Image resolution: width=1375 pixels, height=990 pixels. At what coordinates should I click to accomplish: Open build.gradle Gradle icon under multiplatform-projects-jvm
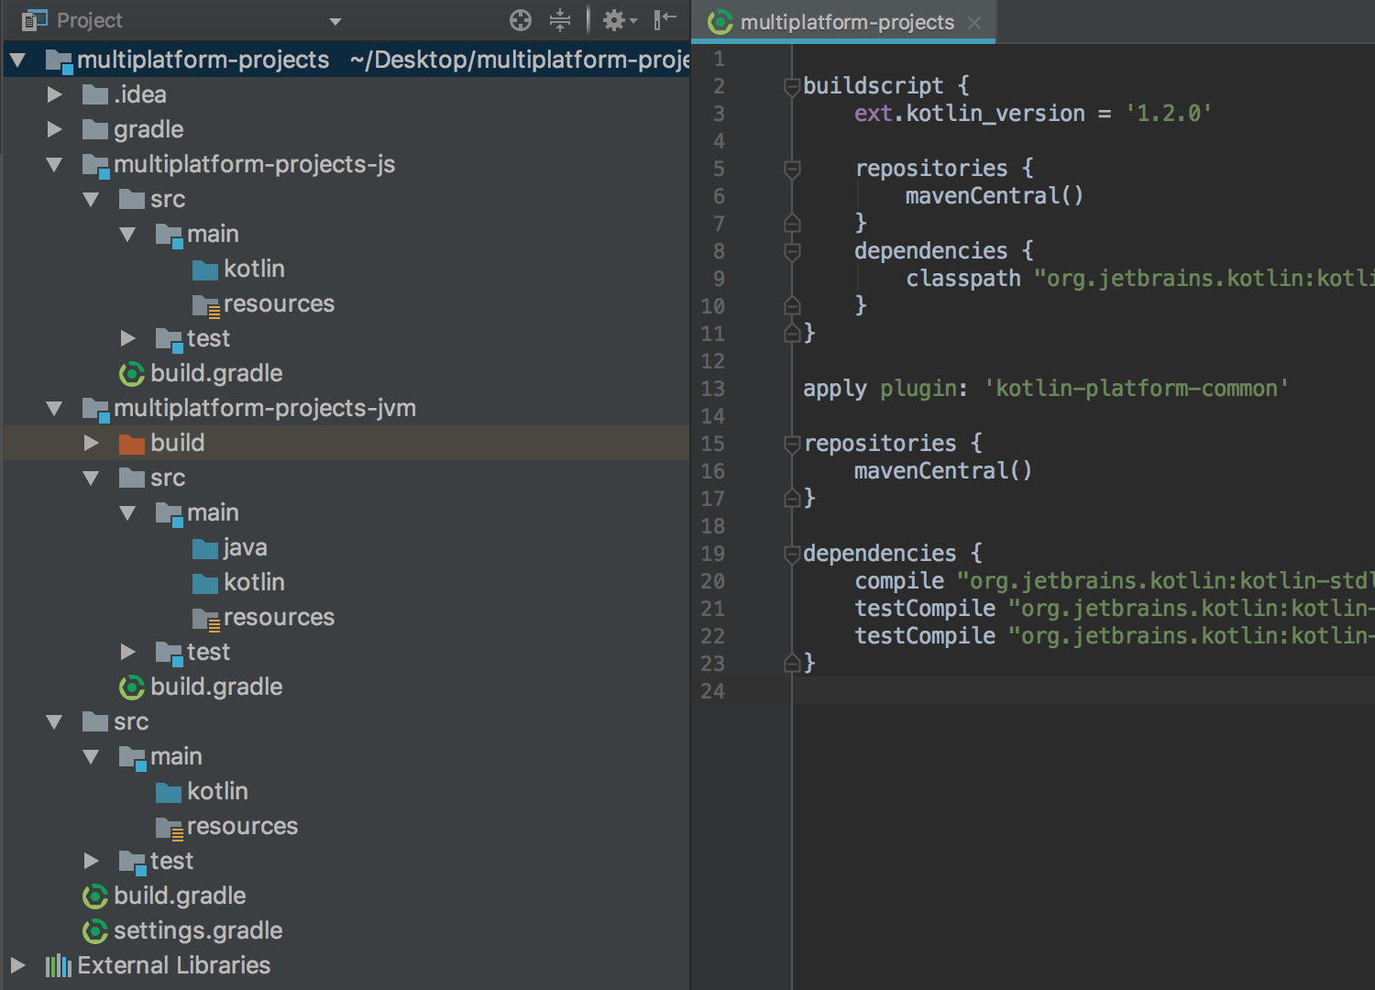(132, 687)
